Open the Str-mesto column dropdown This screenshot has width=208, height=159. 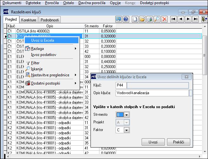(127, 115)
